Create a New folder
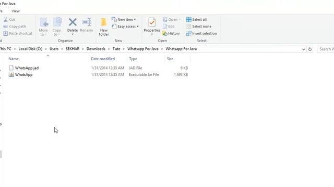The image size is (334, 187). tap(104, 26)
